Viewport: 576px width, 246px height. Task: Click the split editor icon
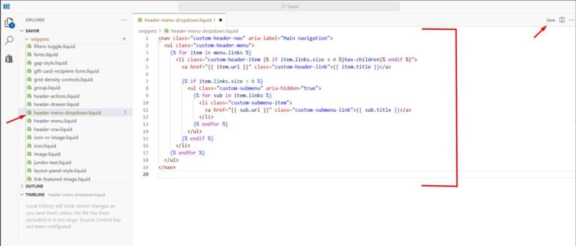click(x=562, y=20)
